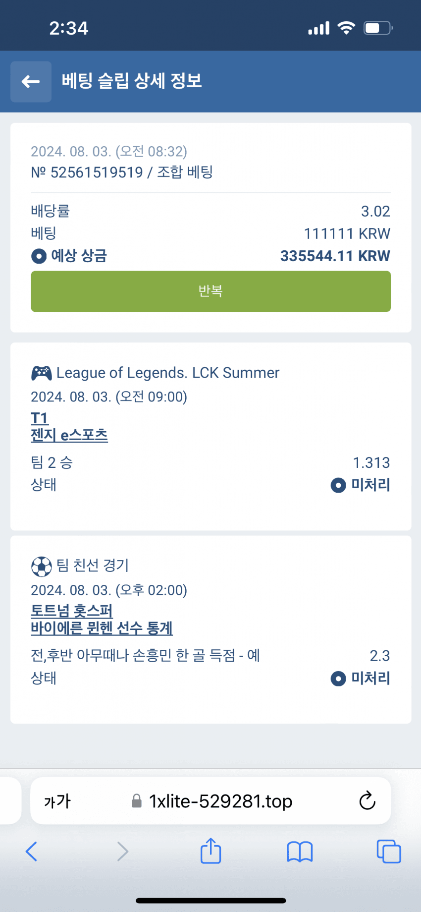Tap the soccer ball icon
Screen dimensions: 421x912
coord(42,566)
